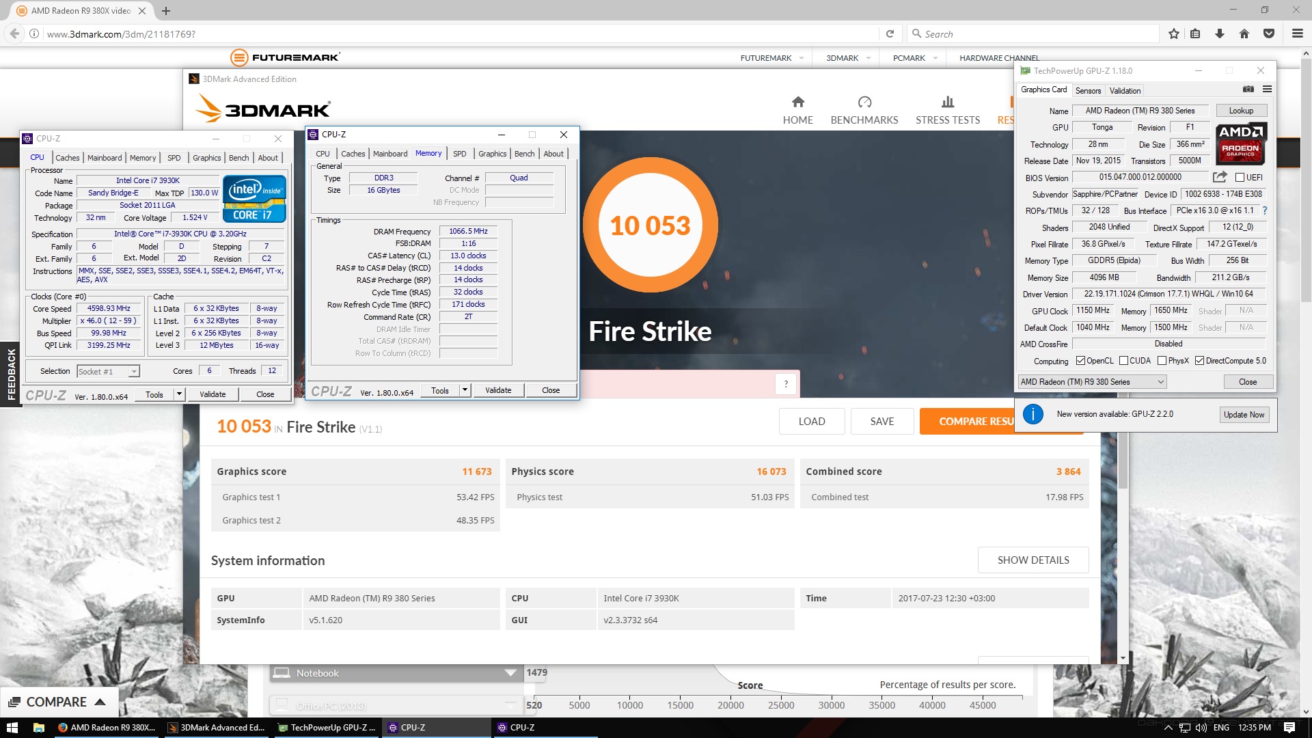Open File Explorer from the taskbar
1312x738 pixels.
point(38,727)
